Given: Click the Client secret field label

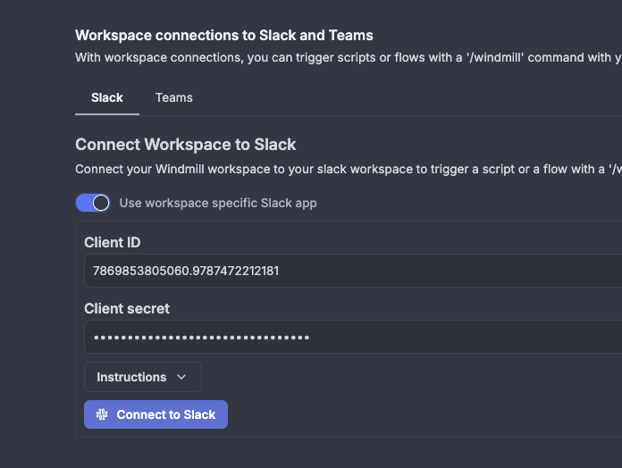Looking at the screenshot, I should point(126,308).
